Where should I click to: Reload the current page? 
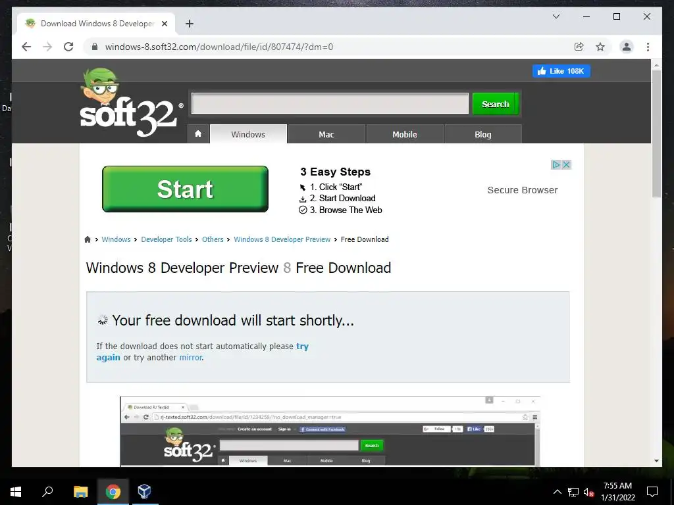click(68, 47)
